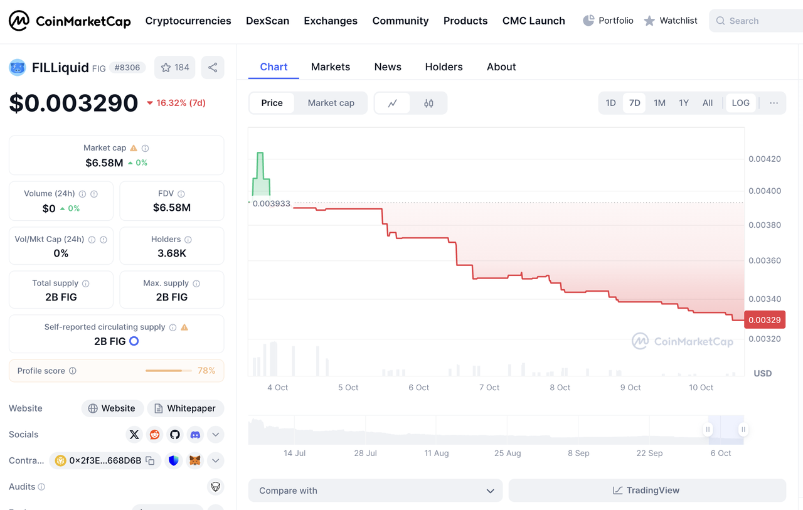This screenshot has height=510, width=803.
Task: Click the left handle of chart range slider
Action: click(x=708, y=430)
